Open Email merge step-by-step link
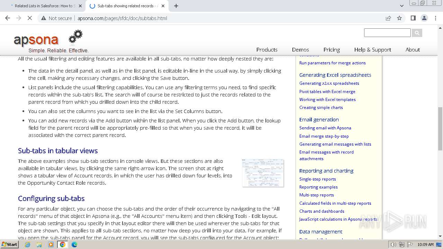The height and width of the screenshot is (249, 443). (x=324, y=136)
